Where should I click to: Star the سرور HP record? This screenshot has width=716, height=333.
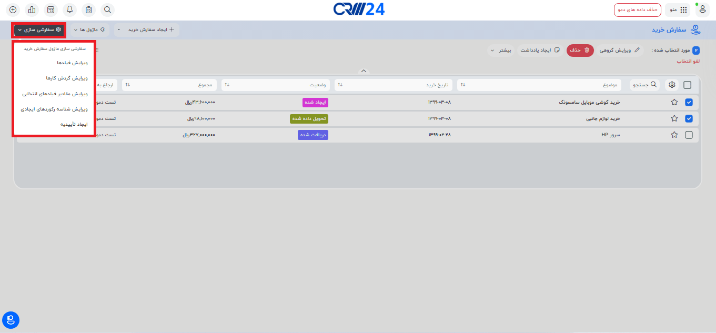tap(674, 135)
